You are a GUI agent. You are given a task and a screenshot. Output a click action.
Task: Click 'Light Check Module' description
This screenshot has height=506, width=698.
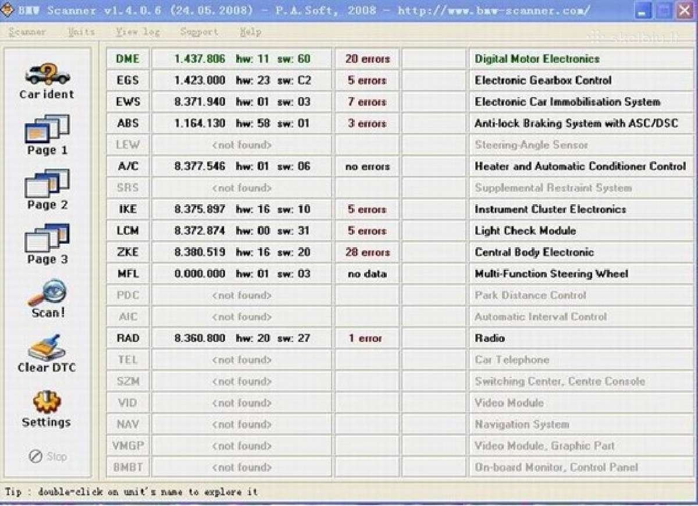[525, 231]
